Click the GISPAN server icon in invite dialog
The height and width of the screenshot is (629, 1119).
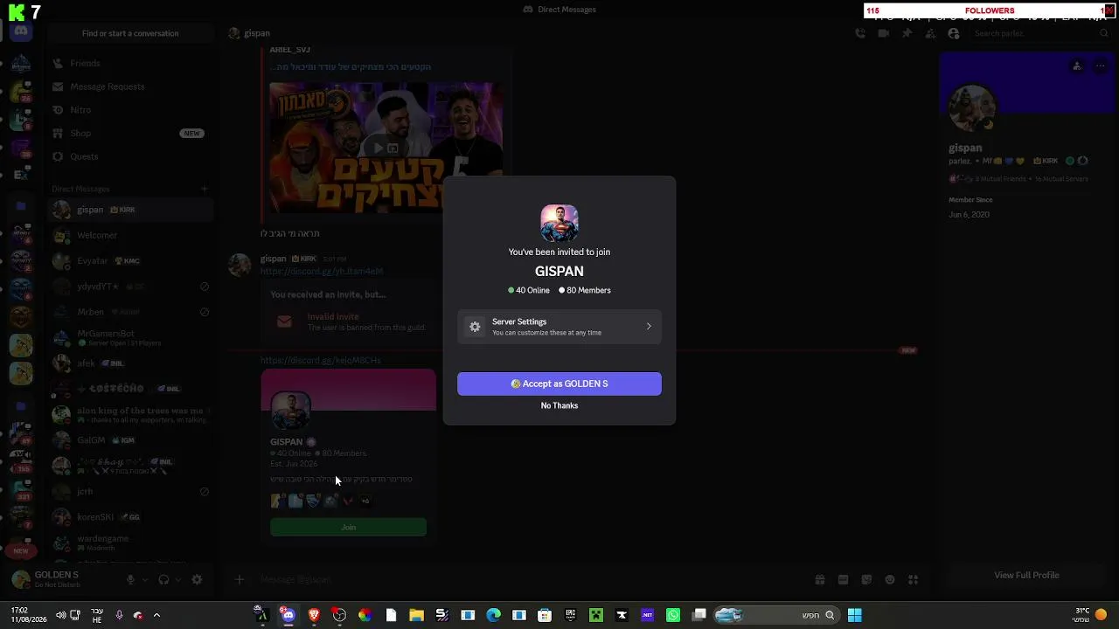(x=559, y=223)
